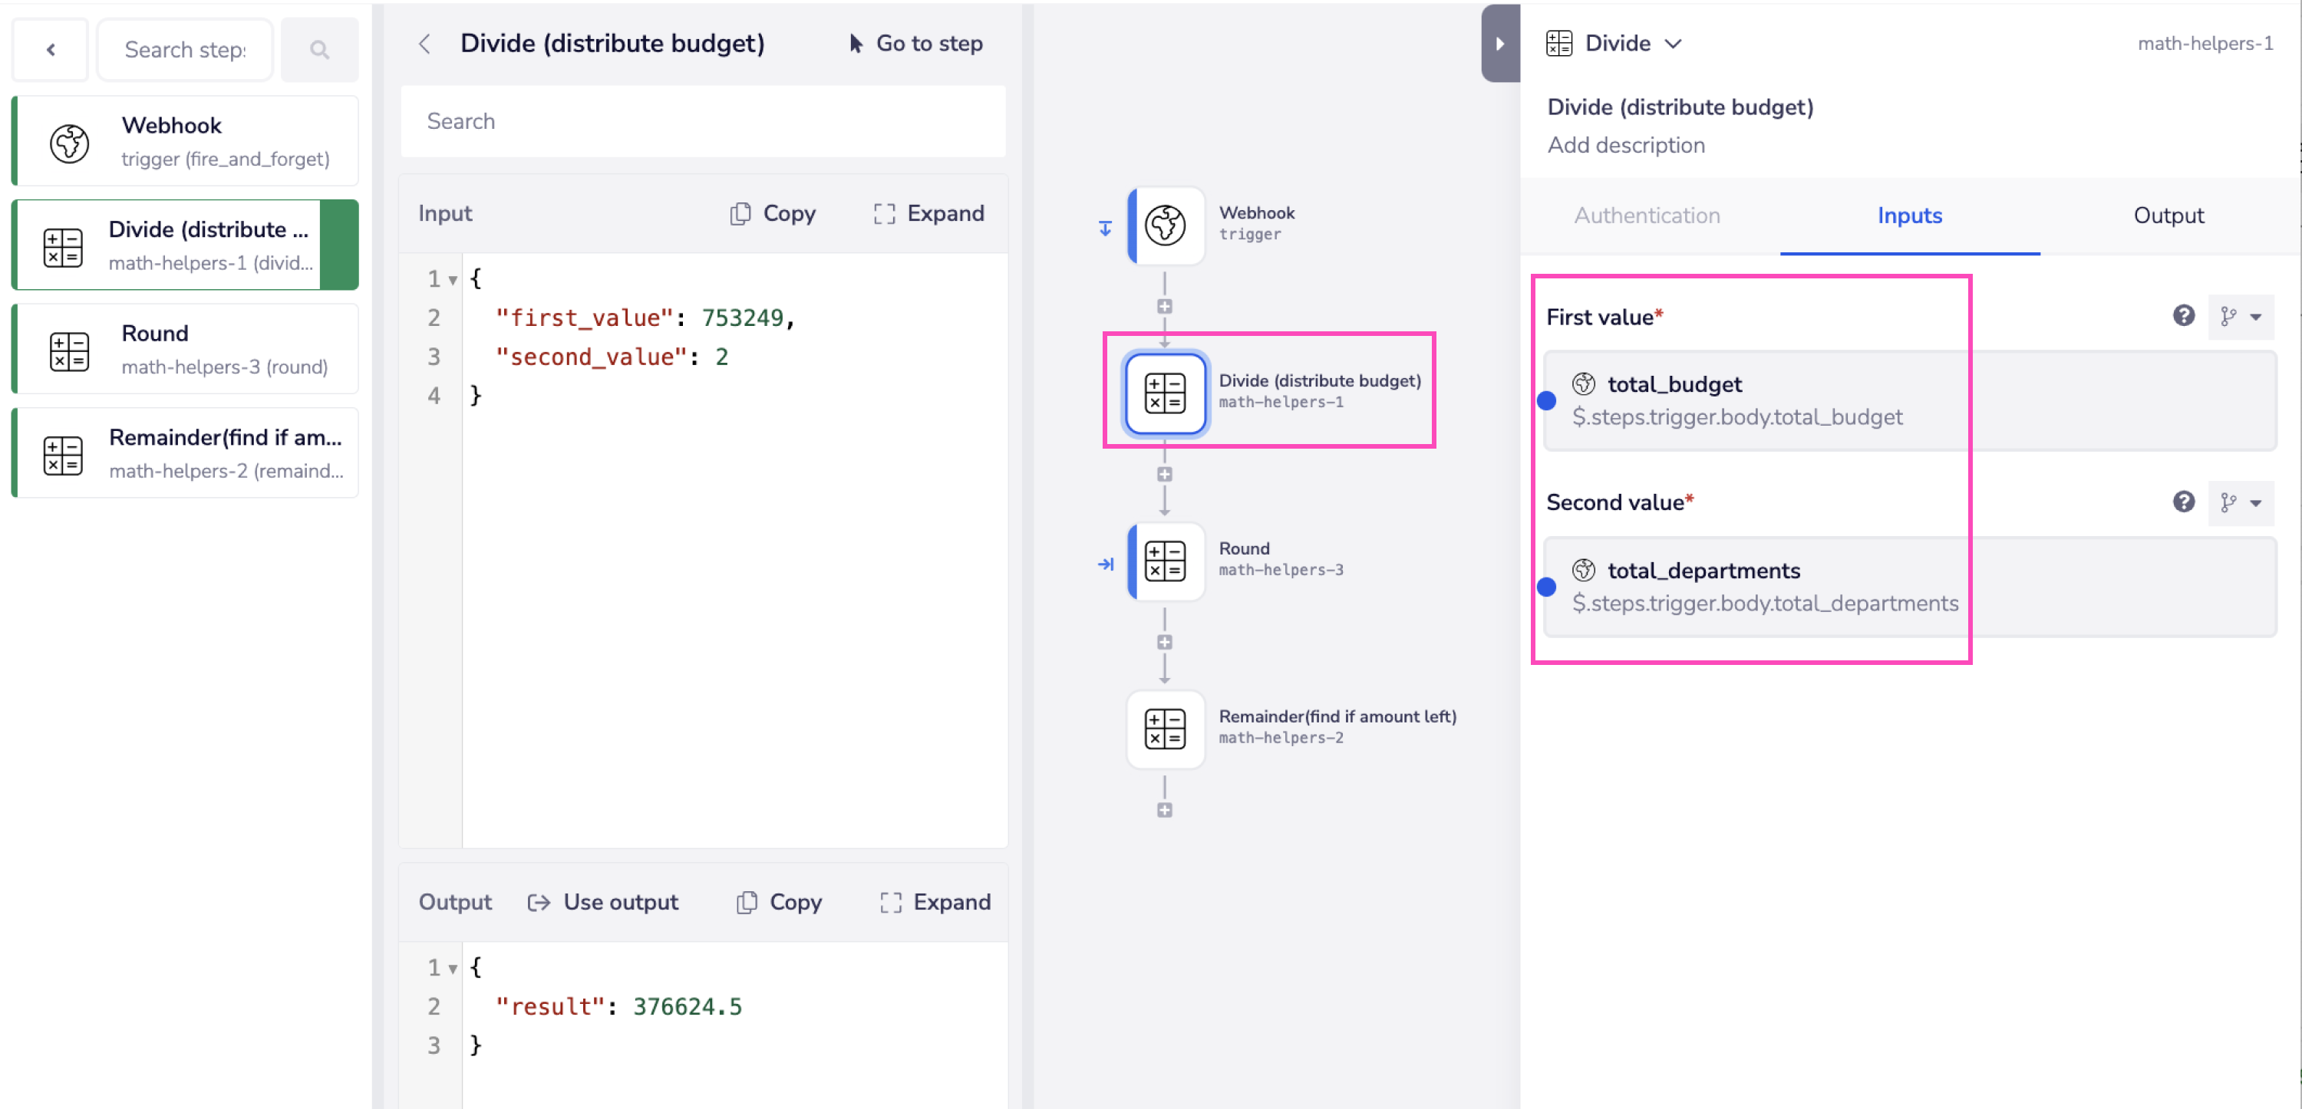Copy the Input JSON

773,213
